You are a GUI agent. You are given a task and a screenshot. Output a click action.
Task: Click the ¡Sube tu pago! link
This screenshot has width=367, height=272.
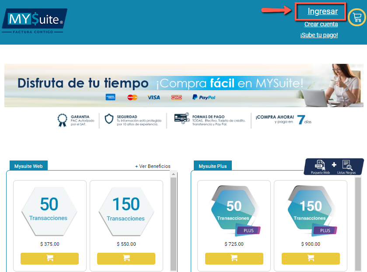(319, 35)
